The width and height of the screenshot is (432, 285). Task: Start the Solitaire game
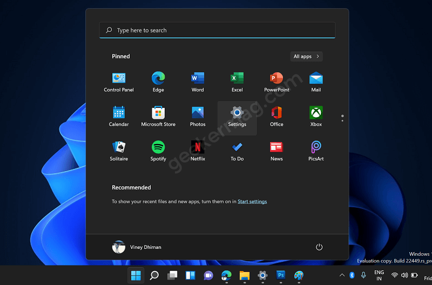[x=119, y=151]
